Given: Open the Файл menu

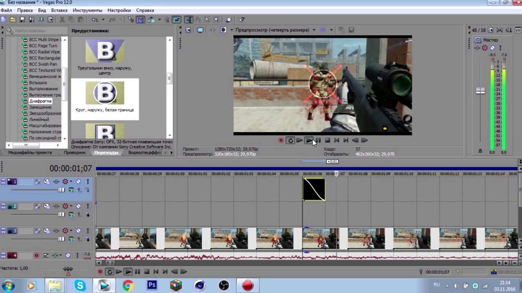Looking at the screenshot, I should [x=6, y=10].
